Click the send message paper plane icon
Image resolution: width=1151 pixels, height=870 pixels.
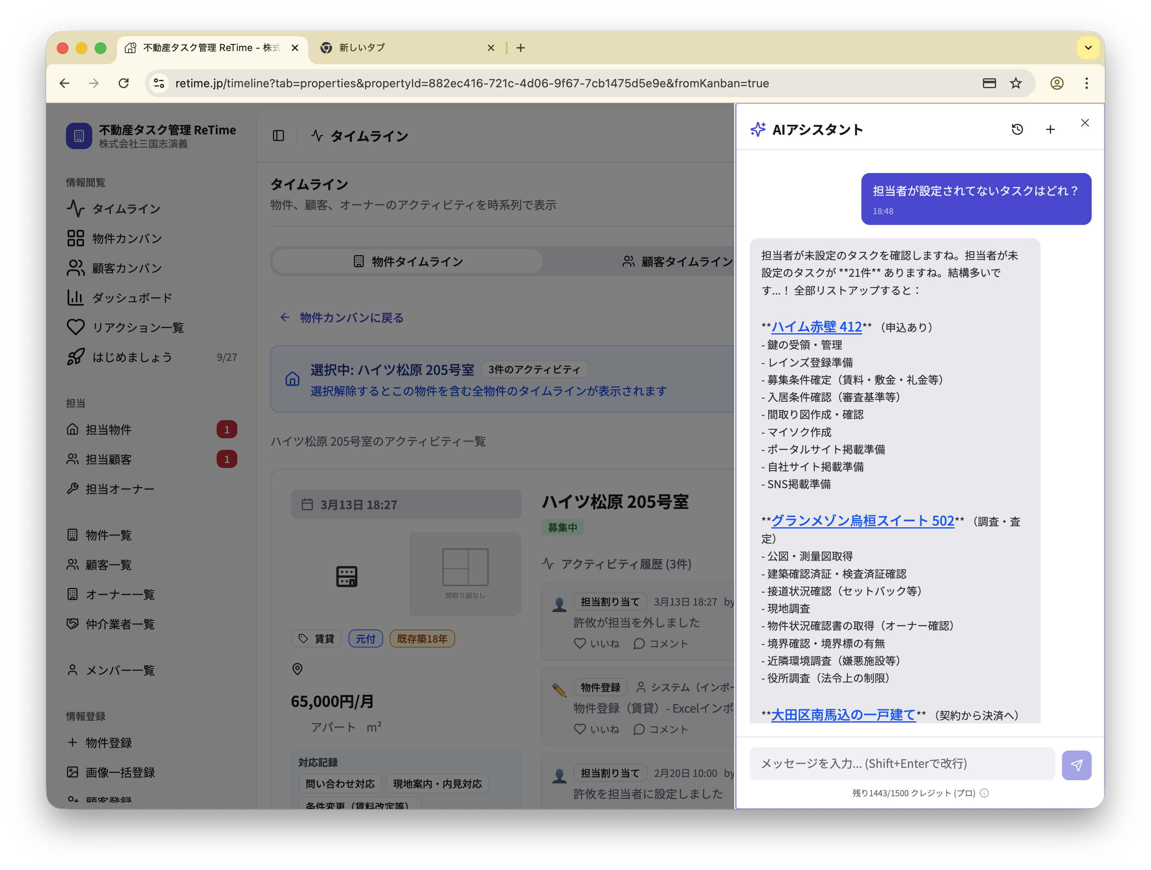(x=1076, y=765)
